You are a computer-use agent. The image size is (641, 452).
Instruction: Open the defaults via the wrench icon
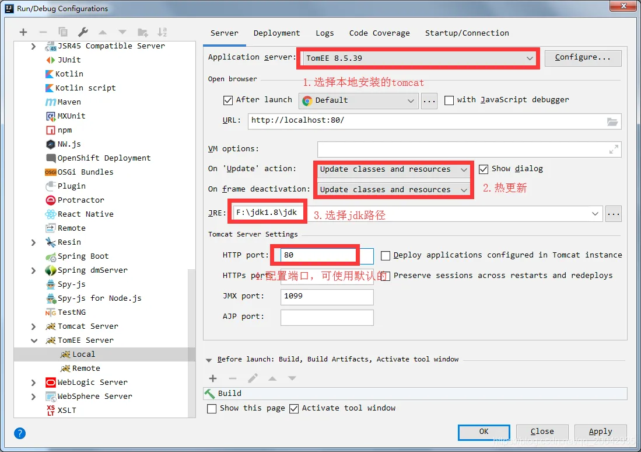(83, 32)
